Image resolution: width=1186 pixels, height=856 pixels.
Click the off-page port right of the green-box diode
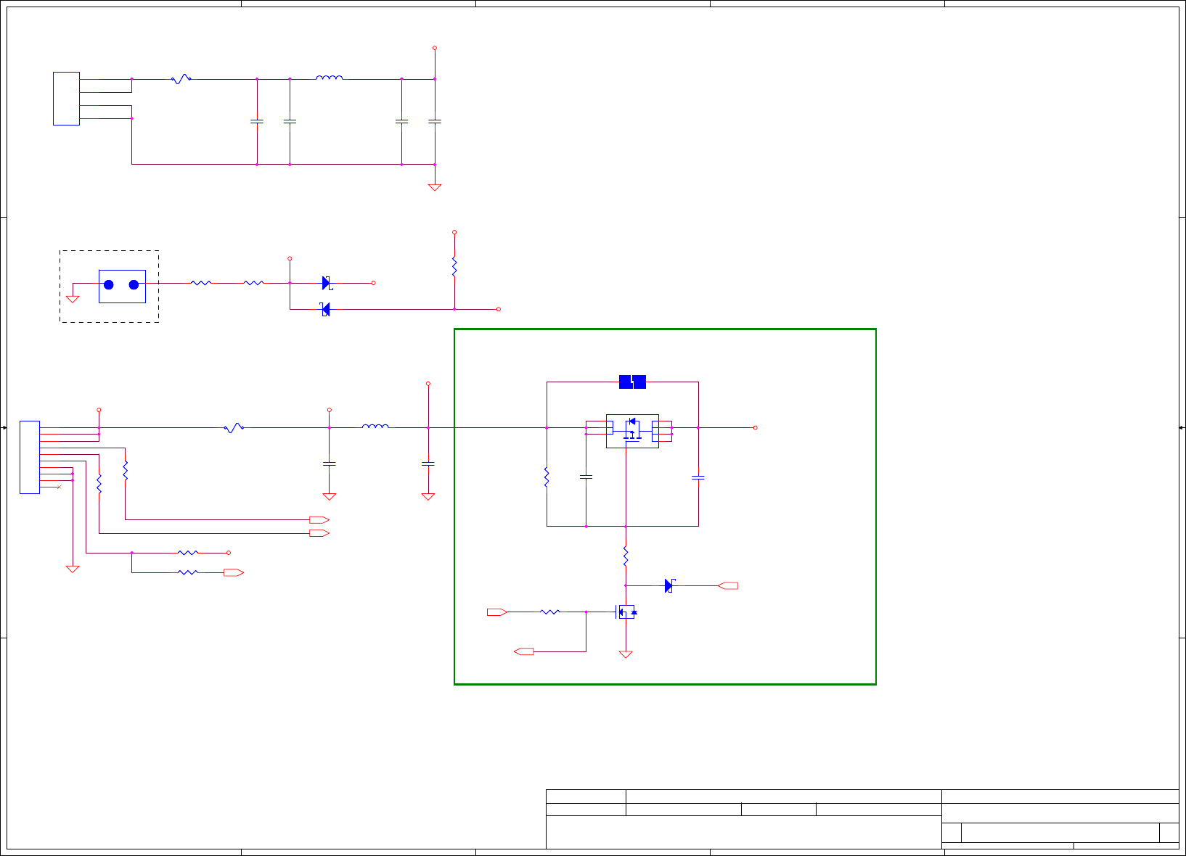(x=728, y=585)
